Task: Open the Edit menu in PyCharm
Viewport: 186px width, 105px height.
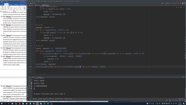Action: (32, 1)
